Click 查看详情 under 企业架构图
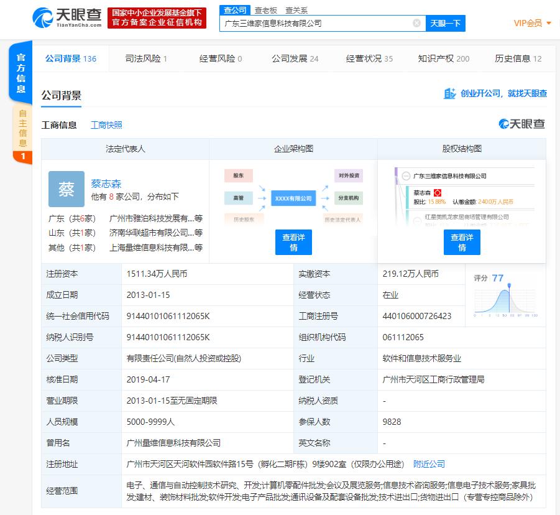Image resolution: width=560 pixels, height=515 pixels. point(293,243)
